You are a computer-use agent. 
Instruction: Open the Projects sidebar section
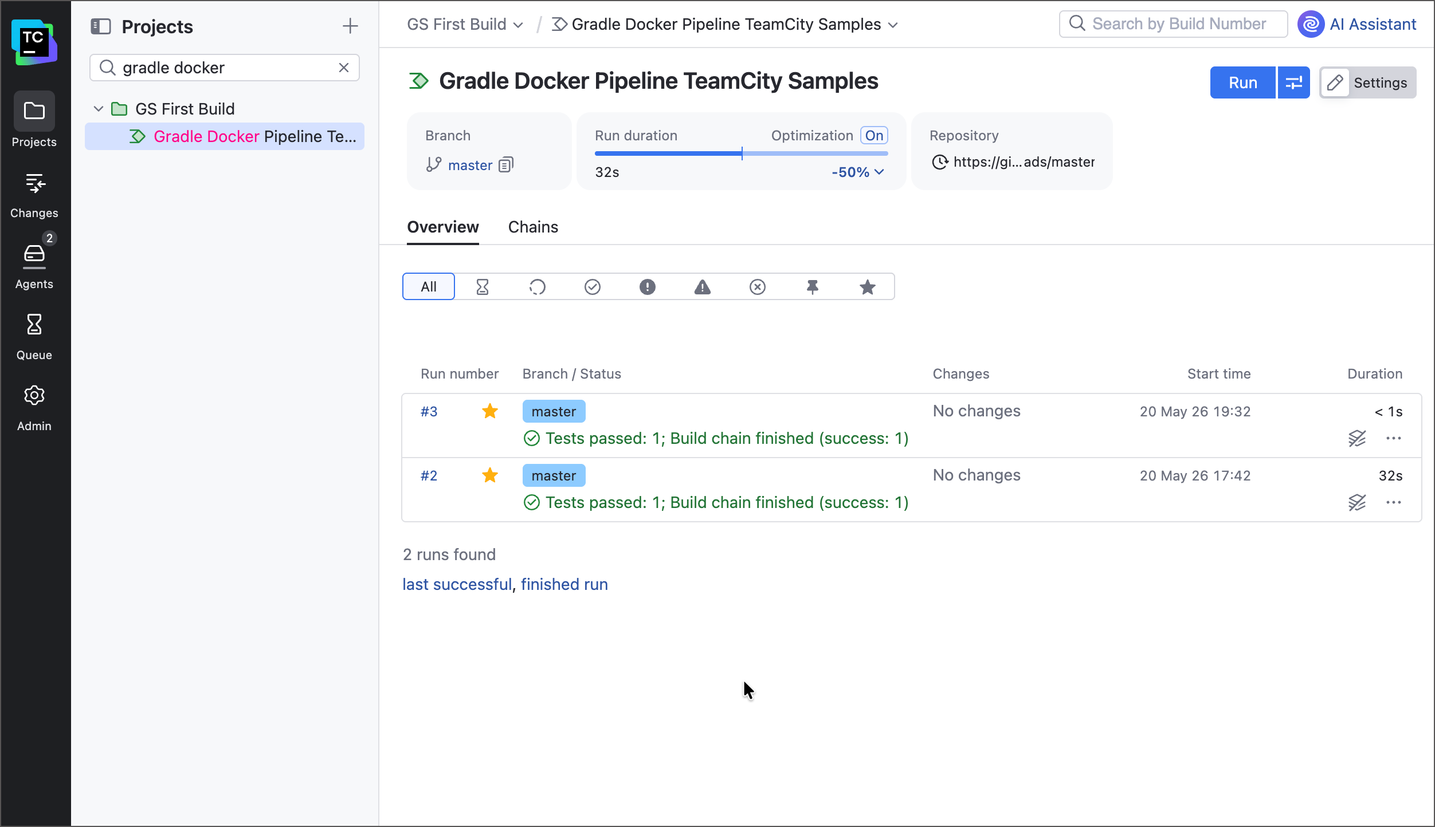[x=34, y=120]
